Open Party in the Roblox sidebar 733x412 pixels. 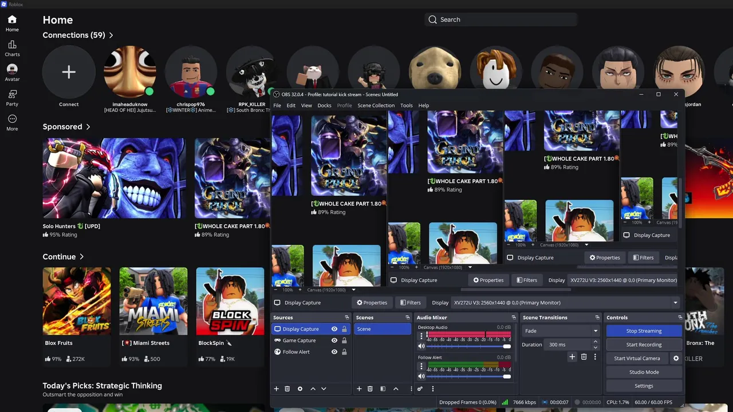click(12, 98)
